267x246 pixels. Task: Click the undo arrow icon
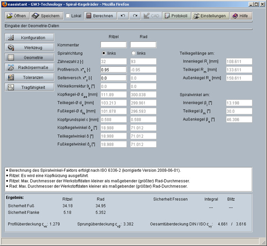123,16
